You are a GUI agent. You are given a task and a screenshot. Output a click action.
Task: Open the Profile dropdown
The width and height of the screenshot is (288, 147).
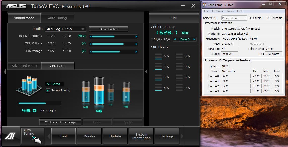(x=65, y=29)
